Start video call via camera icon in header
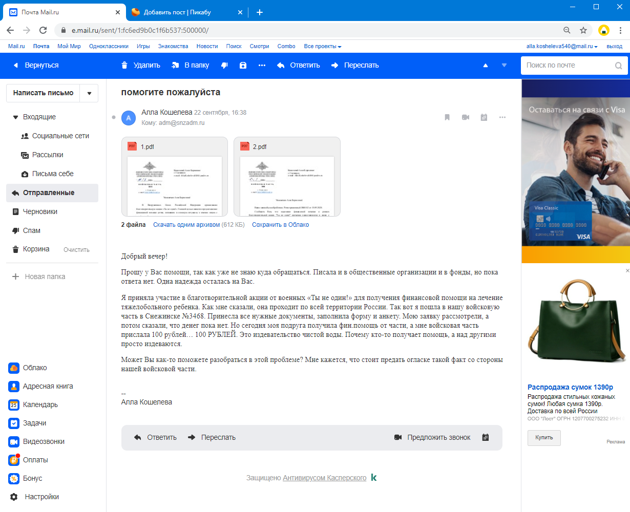 466,117
